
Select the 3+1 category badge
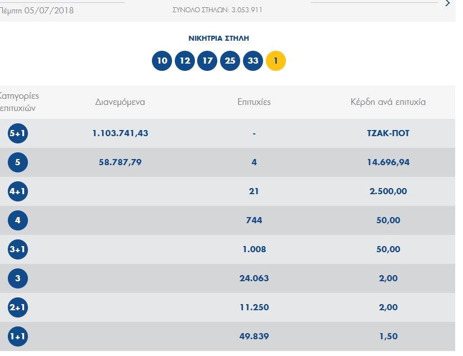(18, 249)
